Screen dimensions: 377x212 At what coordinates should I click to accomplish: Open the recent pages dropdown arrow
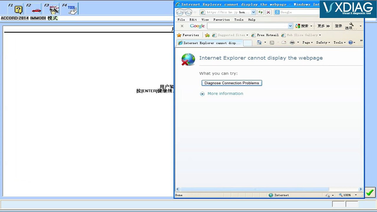[195, 12]
